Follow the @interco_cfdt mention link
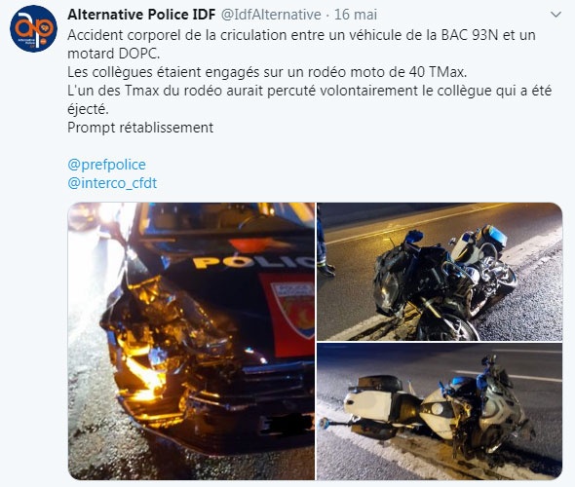 tap(112, 183)
